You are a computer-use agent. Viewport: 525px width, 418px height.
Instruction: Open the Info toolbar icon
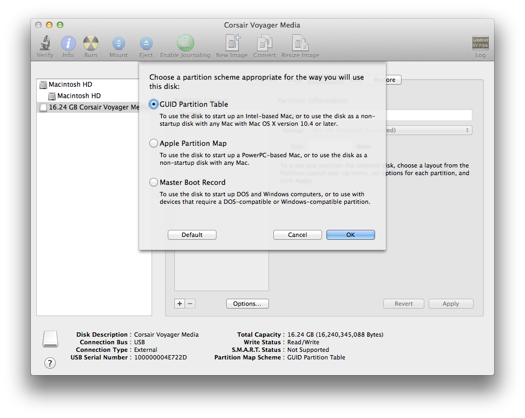68,43
